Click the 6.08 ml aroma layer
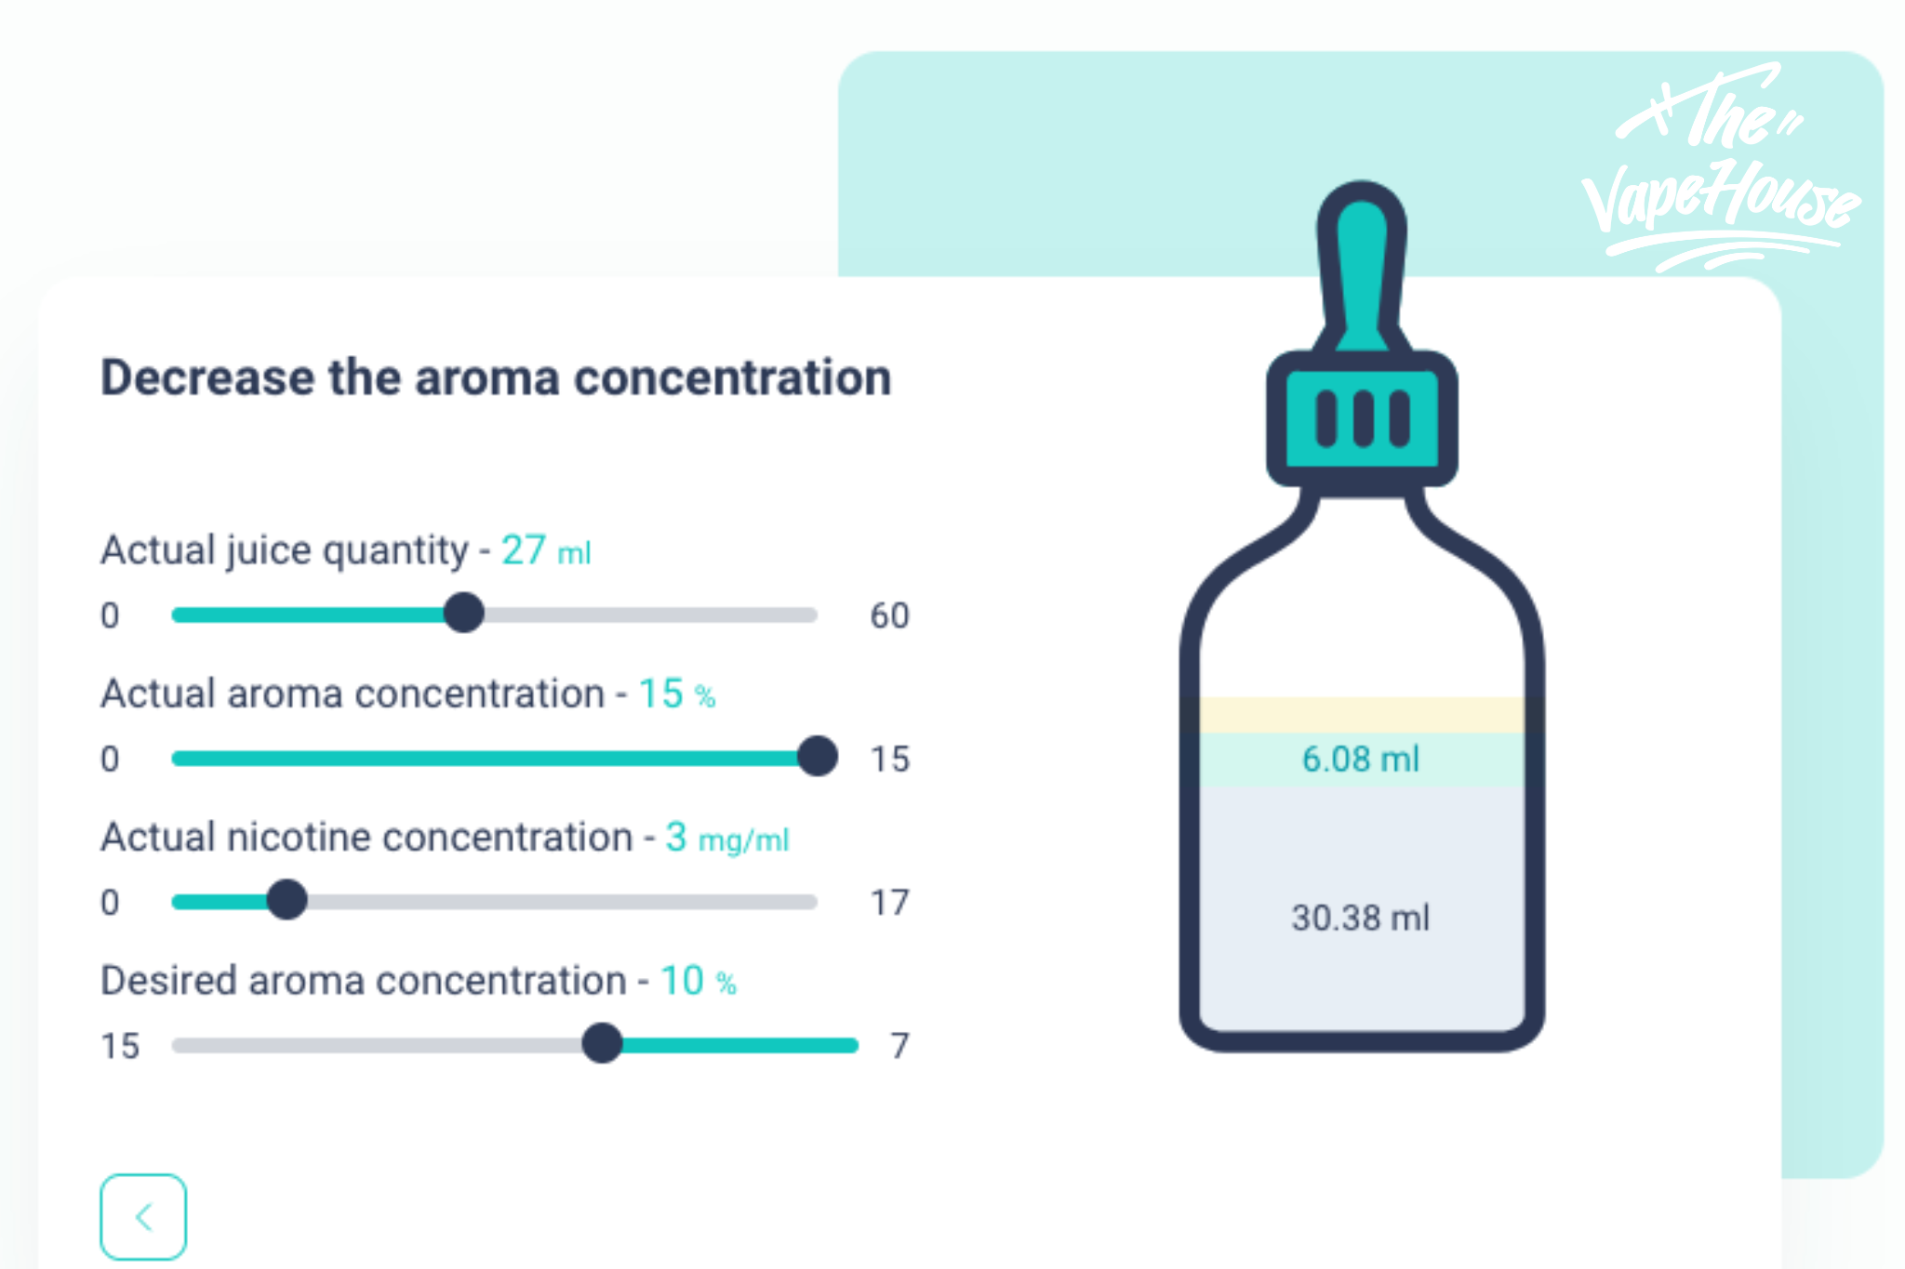The image size is (1905, 1269). pyautogui.click(x=1361, y=760)
